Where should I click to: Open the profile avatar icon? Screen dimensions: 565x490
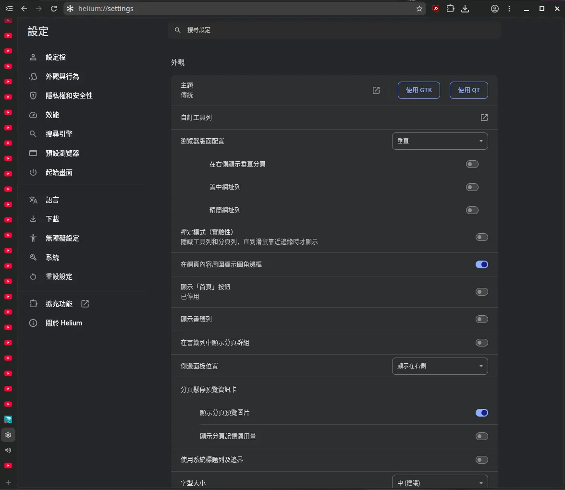click(x=495, y=9)
